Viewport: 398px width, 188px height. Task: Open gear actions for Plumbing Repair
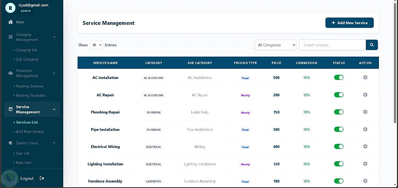365,112
